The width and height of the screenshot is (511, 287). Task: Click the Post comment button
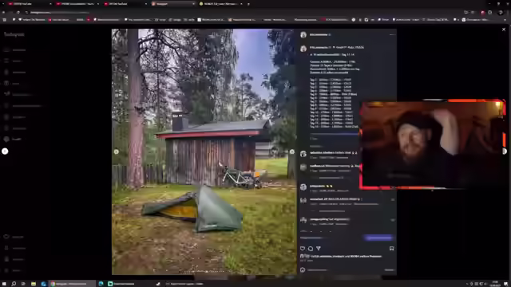click(x=389, y=269)
